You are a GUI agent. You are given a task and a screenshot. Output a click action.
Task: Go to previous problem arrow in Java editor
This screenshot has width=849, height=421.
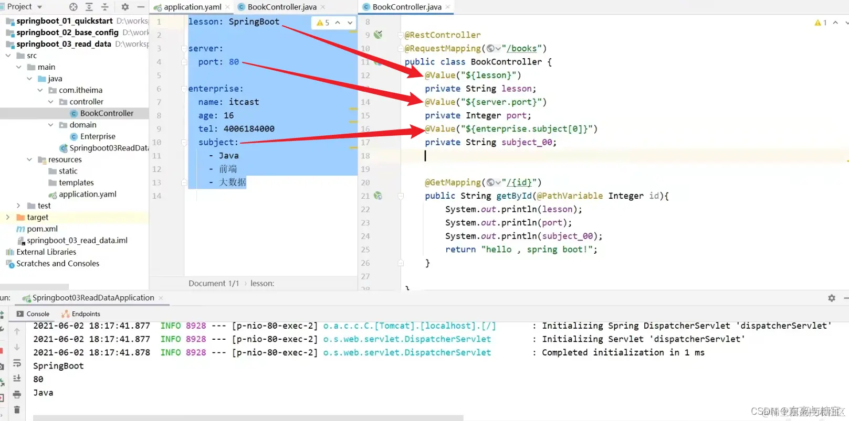click(835, 23)
